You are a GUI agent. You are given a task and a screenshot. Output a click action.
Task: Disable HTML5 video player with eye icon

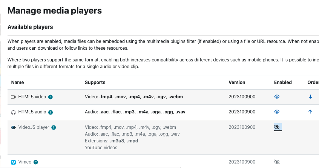coord(277,97)
